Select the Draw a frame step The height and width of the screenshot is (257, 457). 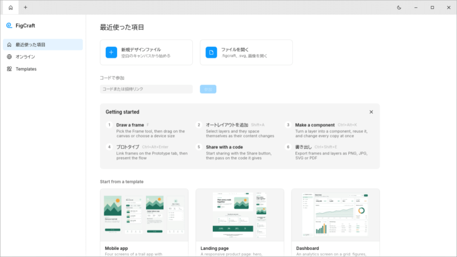148,130
